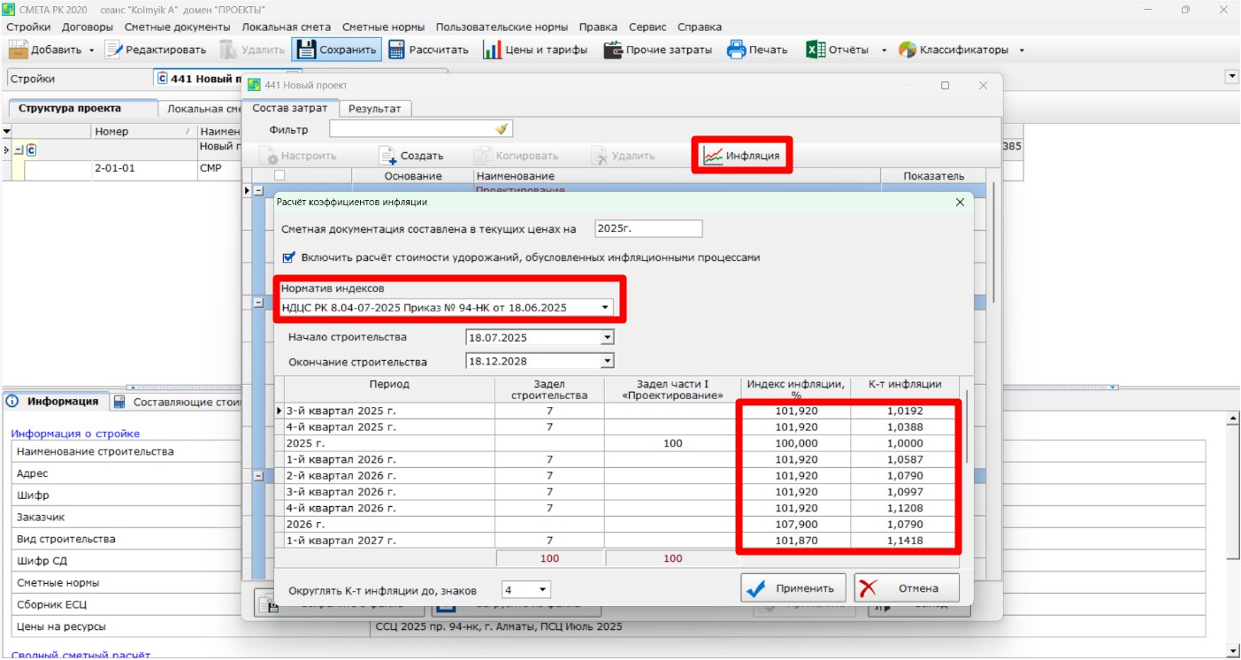Clear the filter with the broom icon
The height and width of the screenshot is (660, 1241).
point(502,129)
